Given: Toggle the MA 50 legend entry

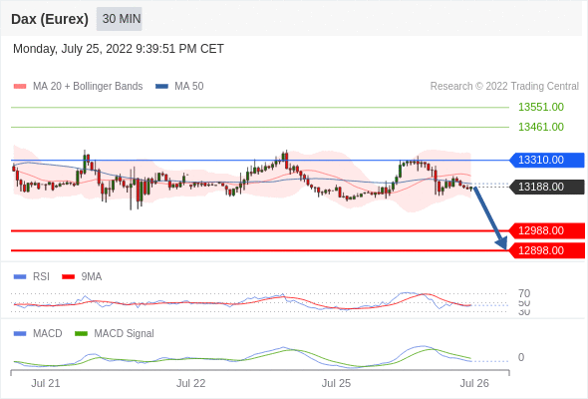Looking at the screenshot, I should (x=179, y=87).
